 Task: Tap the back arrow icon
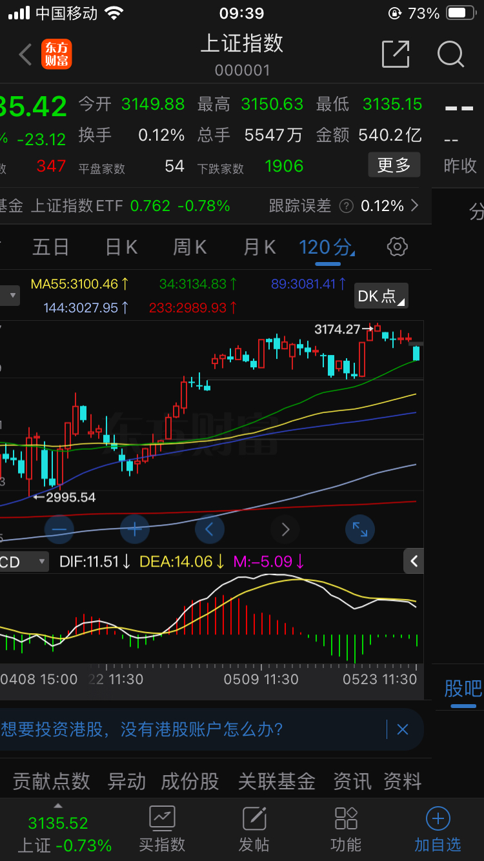click(x=26, y=55)
